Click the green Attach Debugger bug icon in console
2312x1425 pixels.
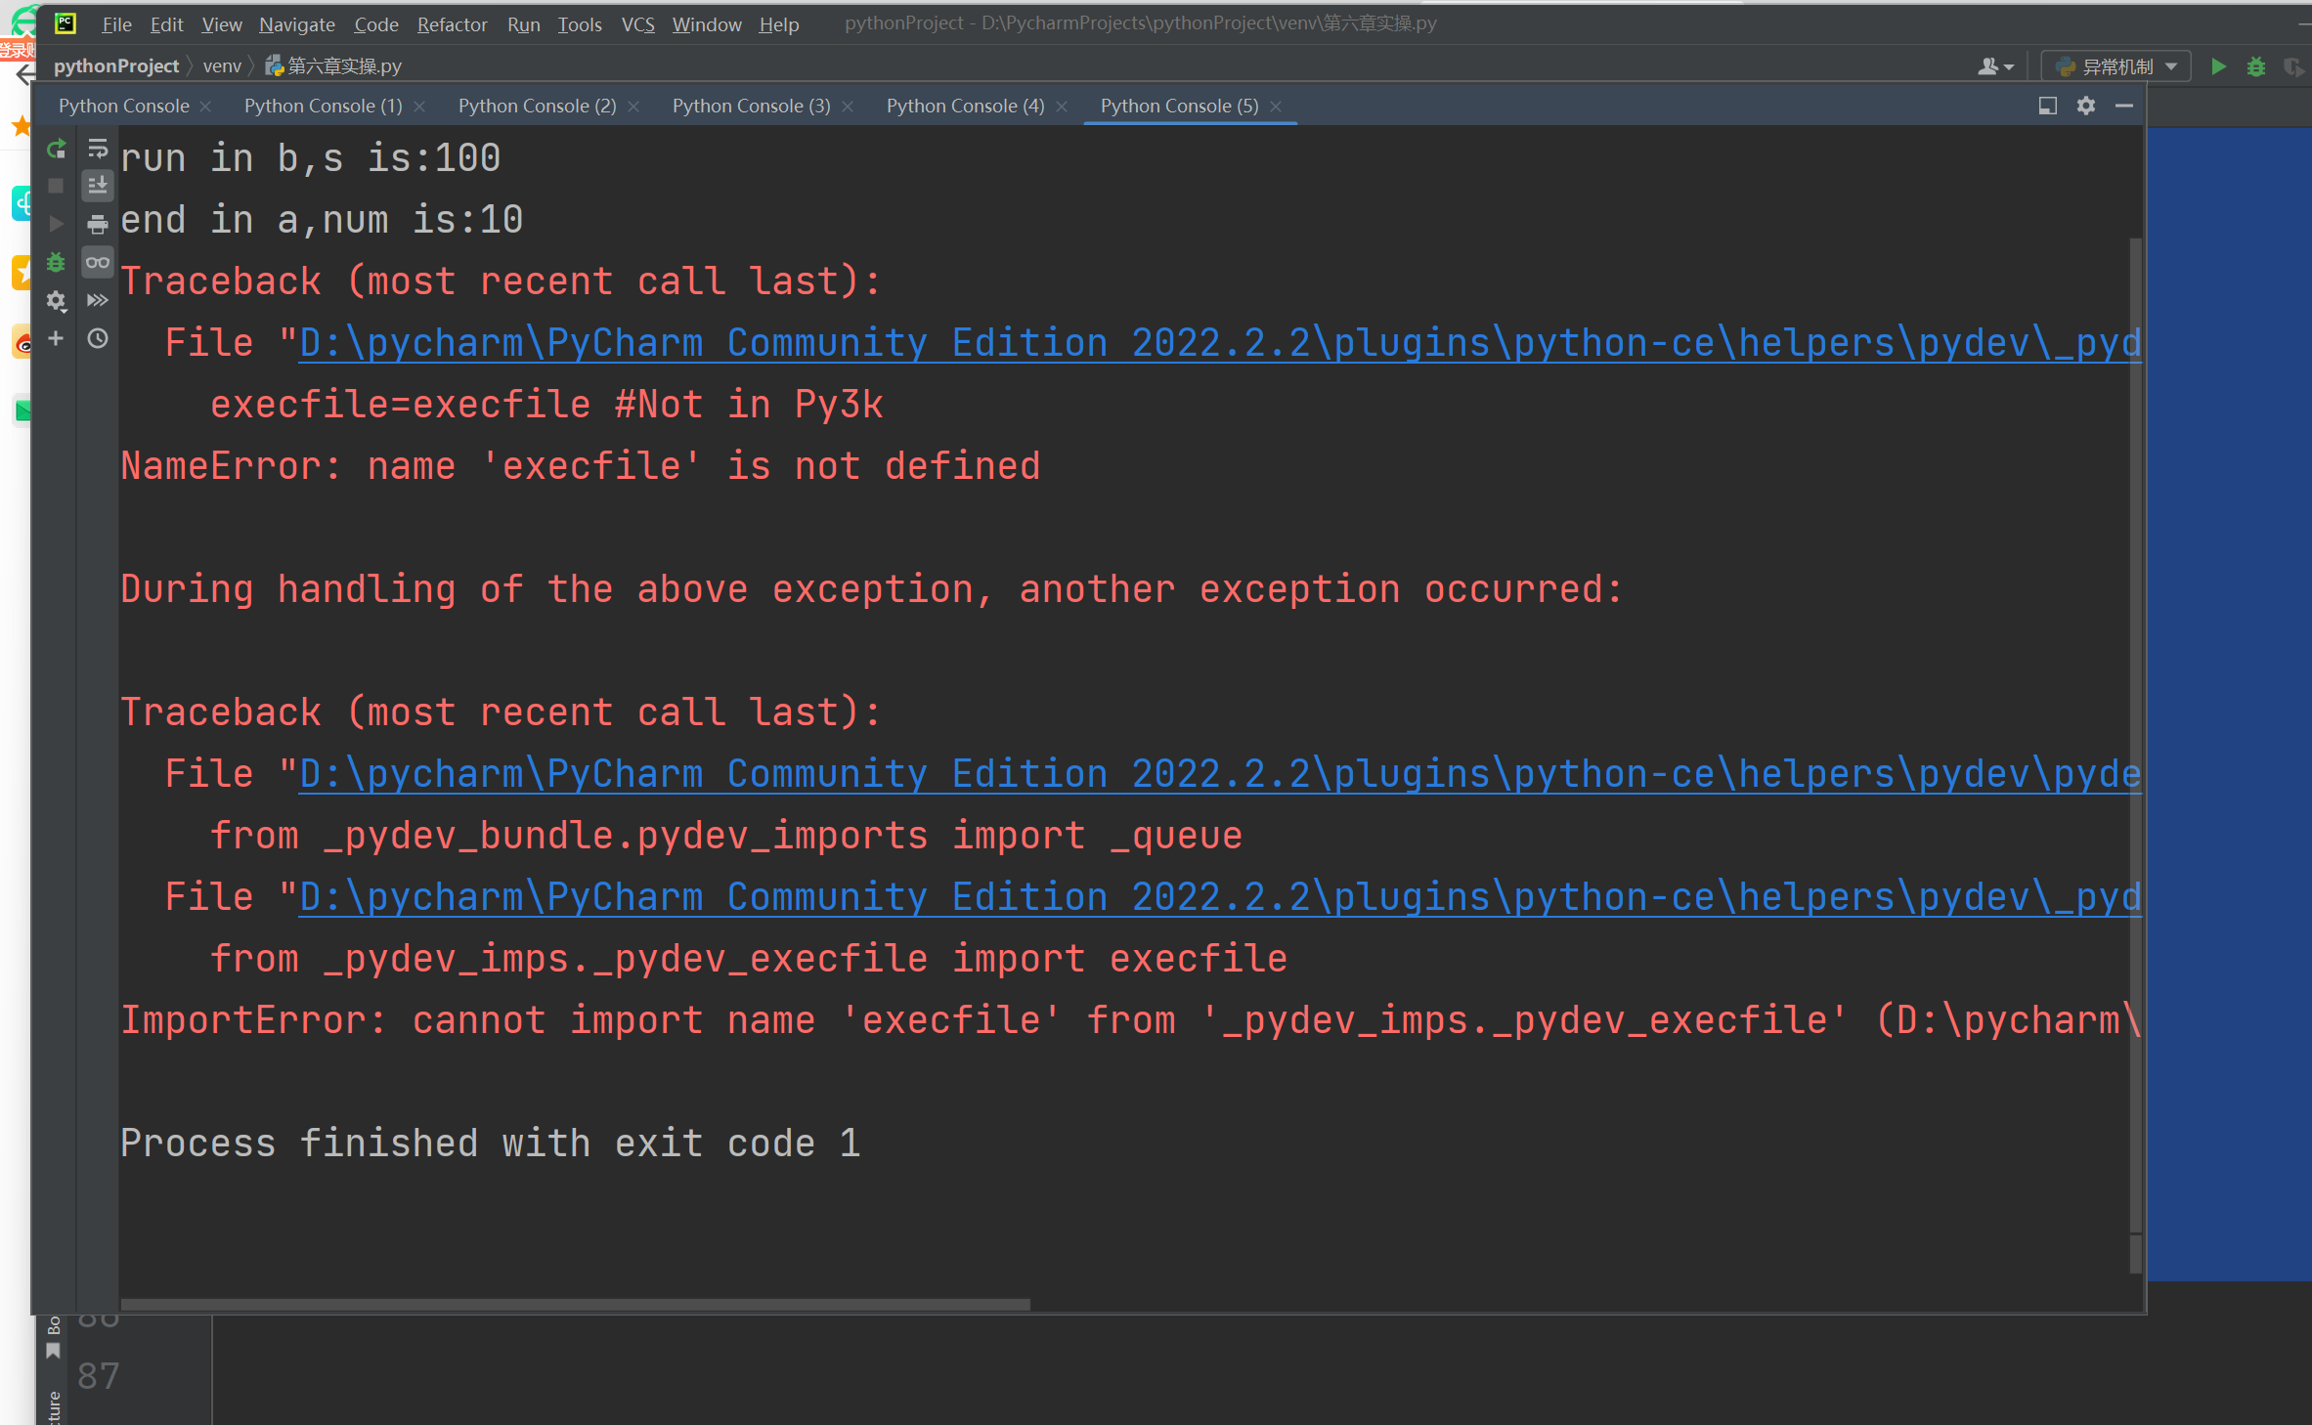56,262
